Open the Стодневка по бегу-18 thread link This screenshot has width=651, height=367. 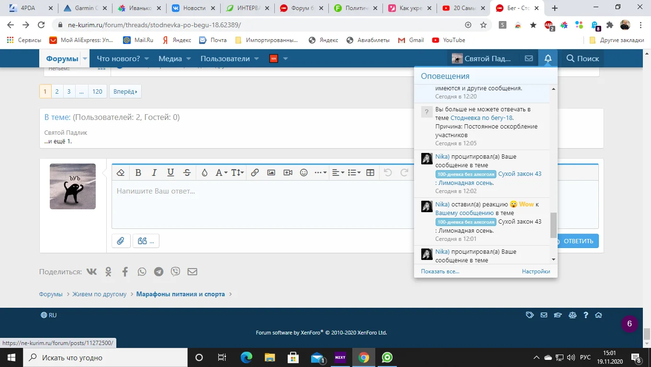click(482, 118)
